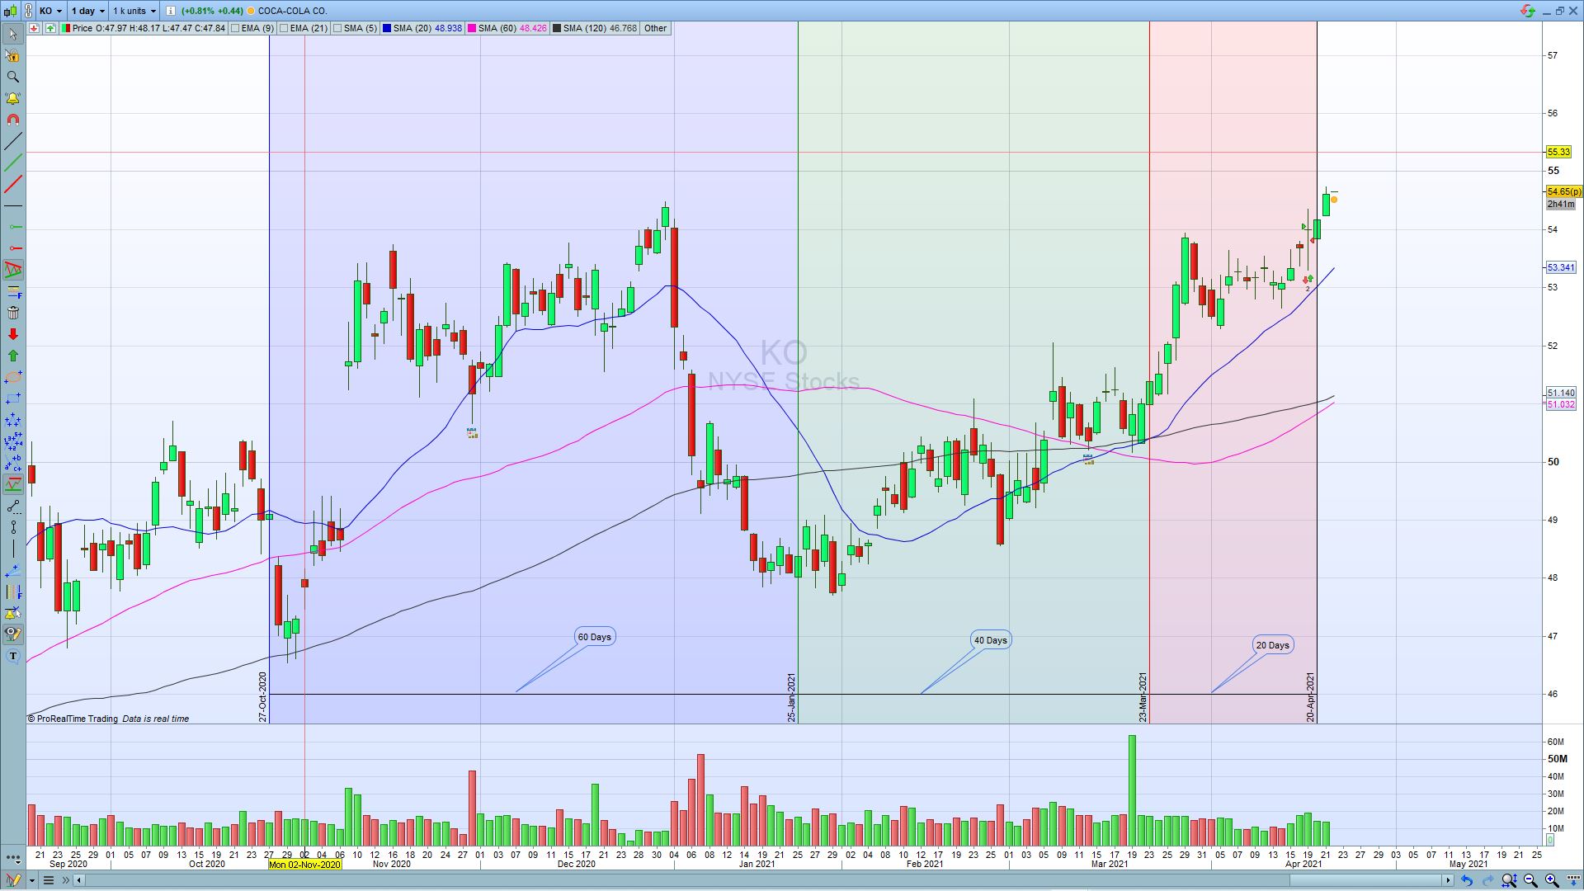Screen dimensions: 1584x891
Task: Toggle the SMA (5) checkbox
Action: coord(337,28)
